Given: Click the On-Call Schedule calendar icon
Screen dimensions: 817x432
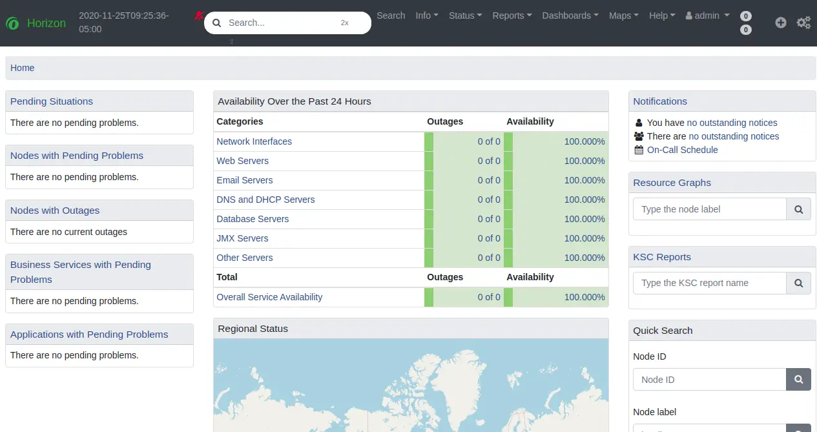Looking at the screenshot, I should click(x=638, y=150).
